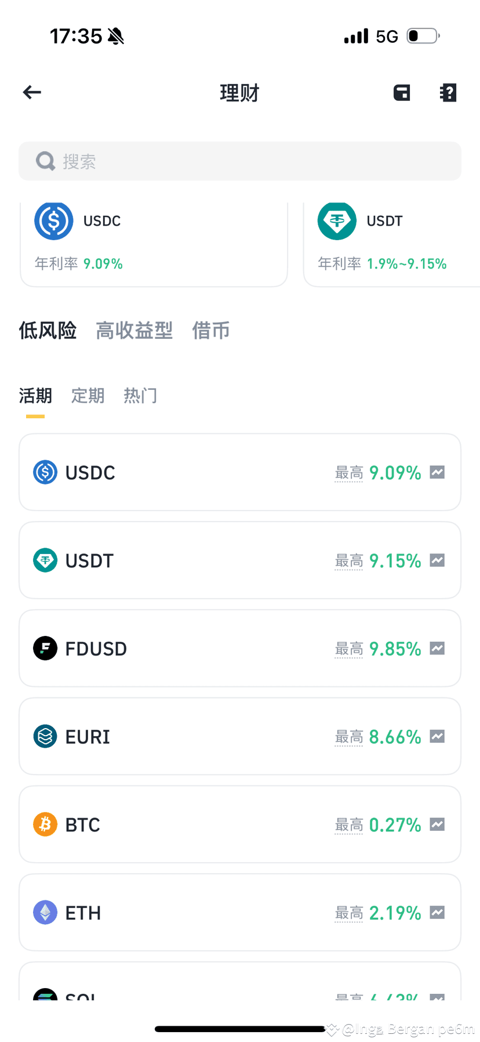Tap the Bitcoin coin logo

coord(45,824)
